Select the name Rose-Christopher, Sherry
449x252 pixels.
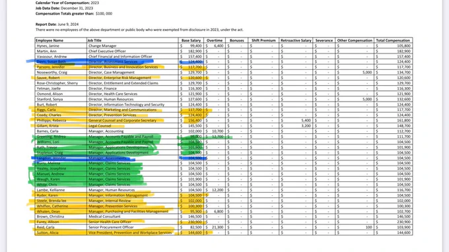click(57, 83)
